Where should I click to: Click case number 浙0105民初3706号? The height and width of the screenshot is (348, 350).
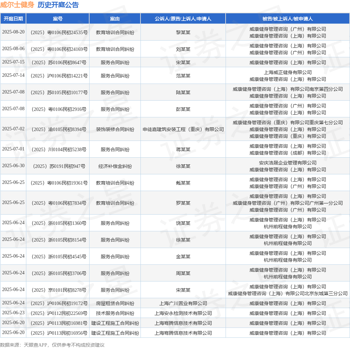coord(59,273)
